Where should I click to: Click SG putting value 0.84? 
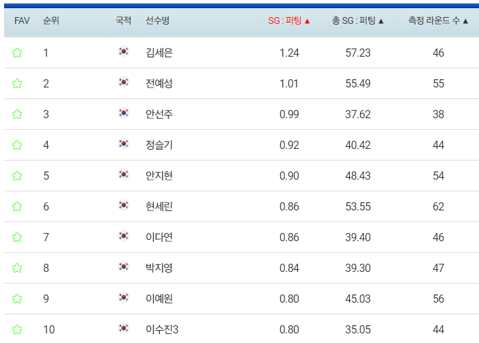click(289, 268)
